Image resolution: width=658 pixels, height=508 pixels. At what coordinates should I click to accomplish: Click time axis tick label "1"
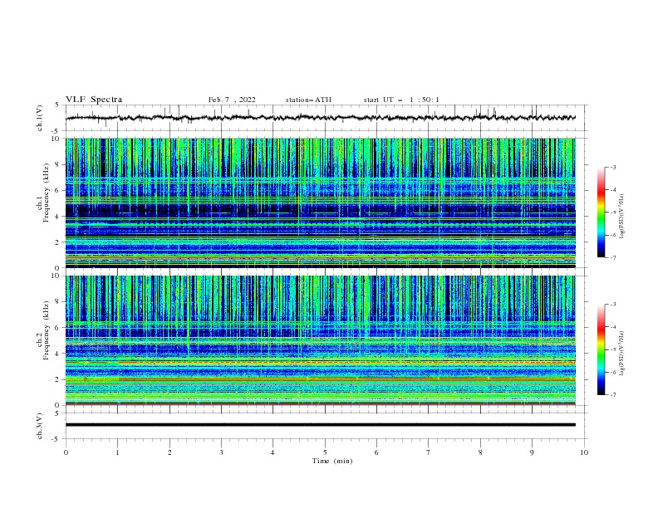coord(118,452)
